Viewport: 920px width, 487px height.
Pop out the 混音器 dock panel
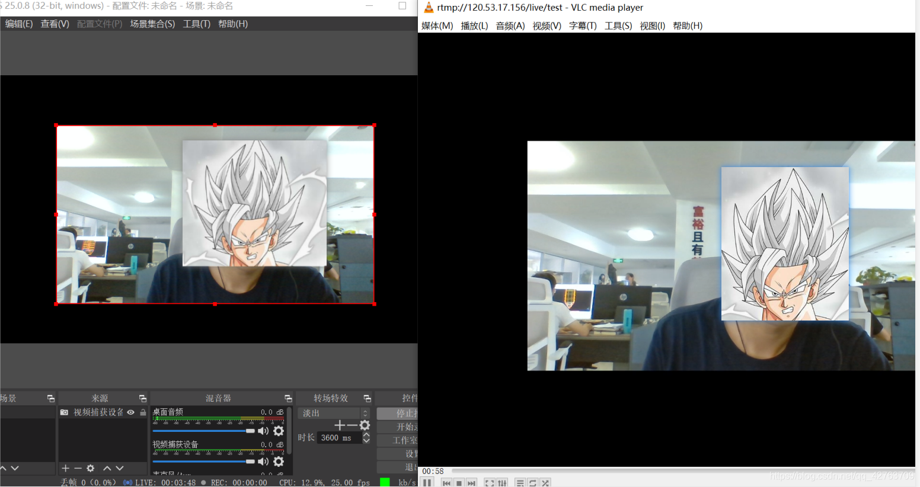pyautogui.click(x=288, y=398)
